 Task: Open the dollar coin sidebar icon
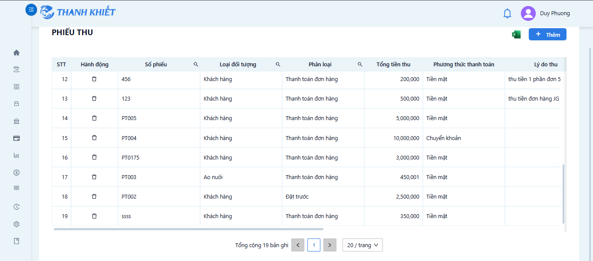click(16, 173)
